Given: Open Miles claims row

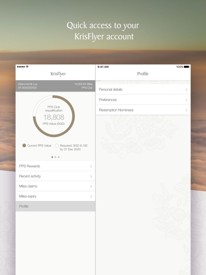Looking at the screenshot, I should click(55, 186).
